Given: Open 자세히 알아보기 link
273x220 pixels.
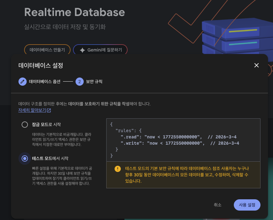Looking at the screenshot, I should pos(32,110).
